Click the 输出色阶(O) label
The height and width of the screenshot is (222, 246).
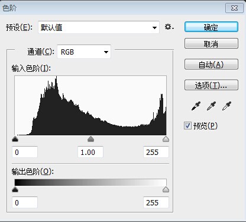[x=33, y=172]
